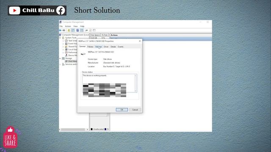Click the '9 %' free percentage cell
Screen dimensions: 271x152
(103, 38)
